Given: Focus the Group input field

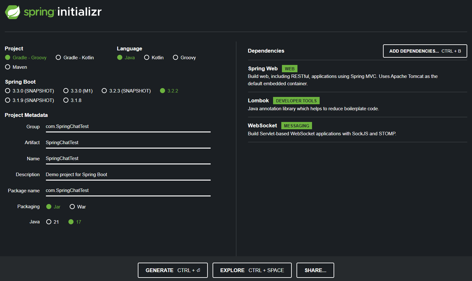Looking at the screenshot, I should [x=128, y=127].
